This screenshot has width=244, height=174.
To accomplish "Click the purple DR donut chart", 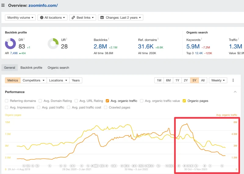I will click(10, 44).
